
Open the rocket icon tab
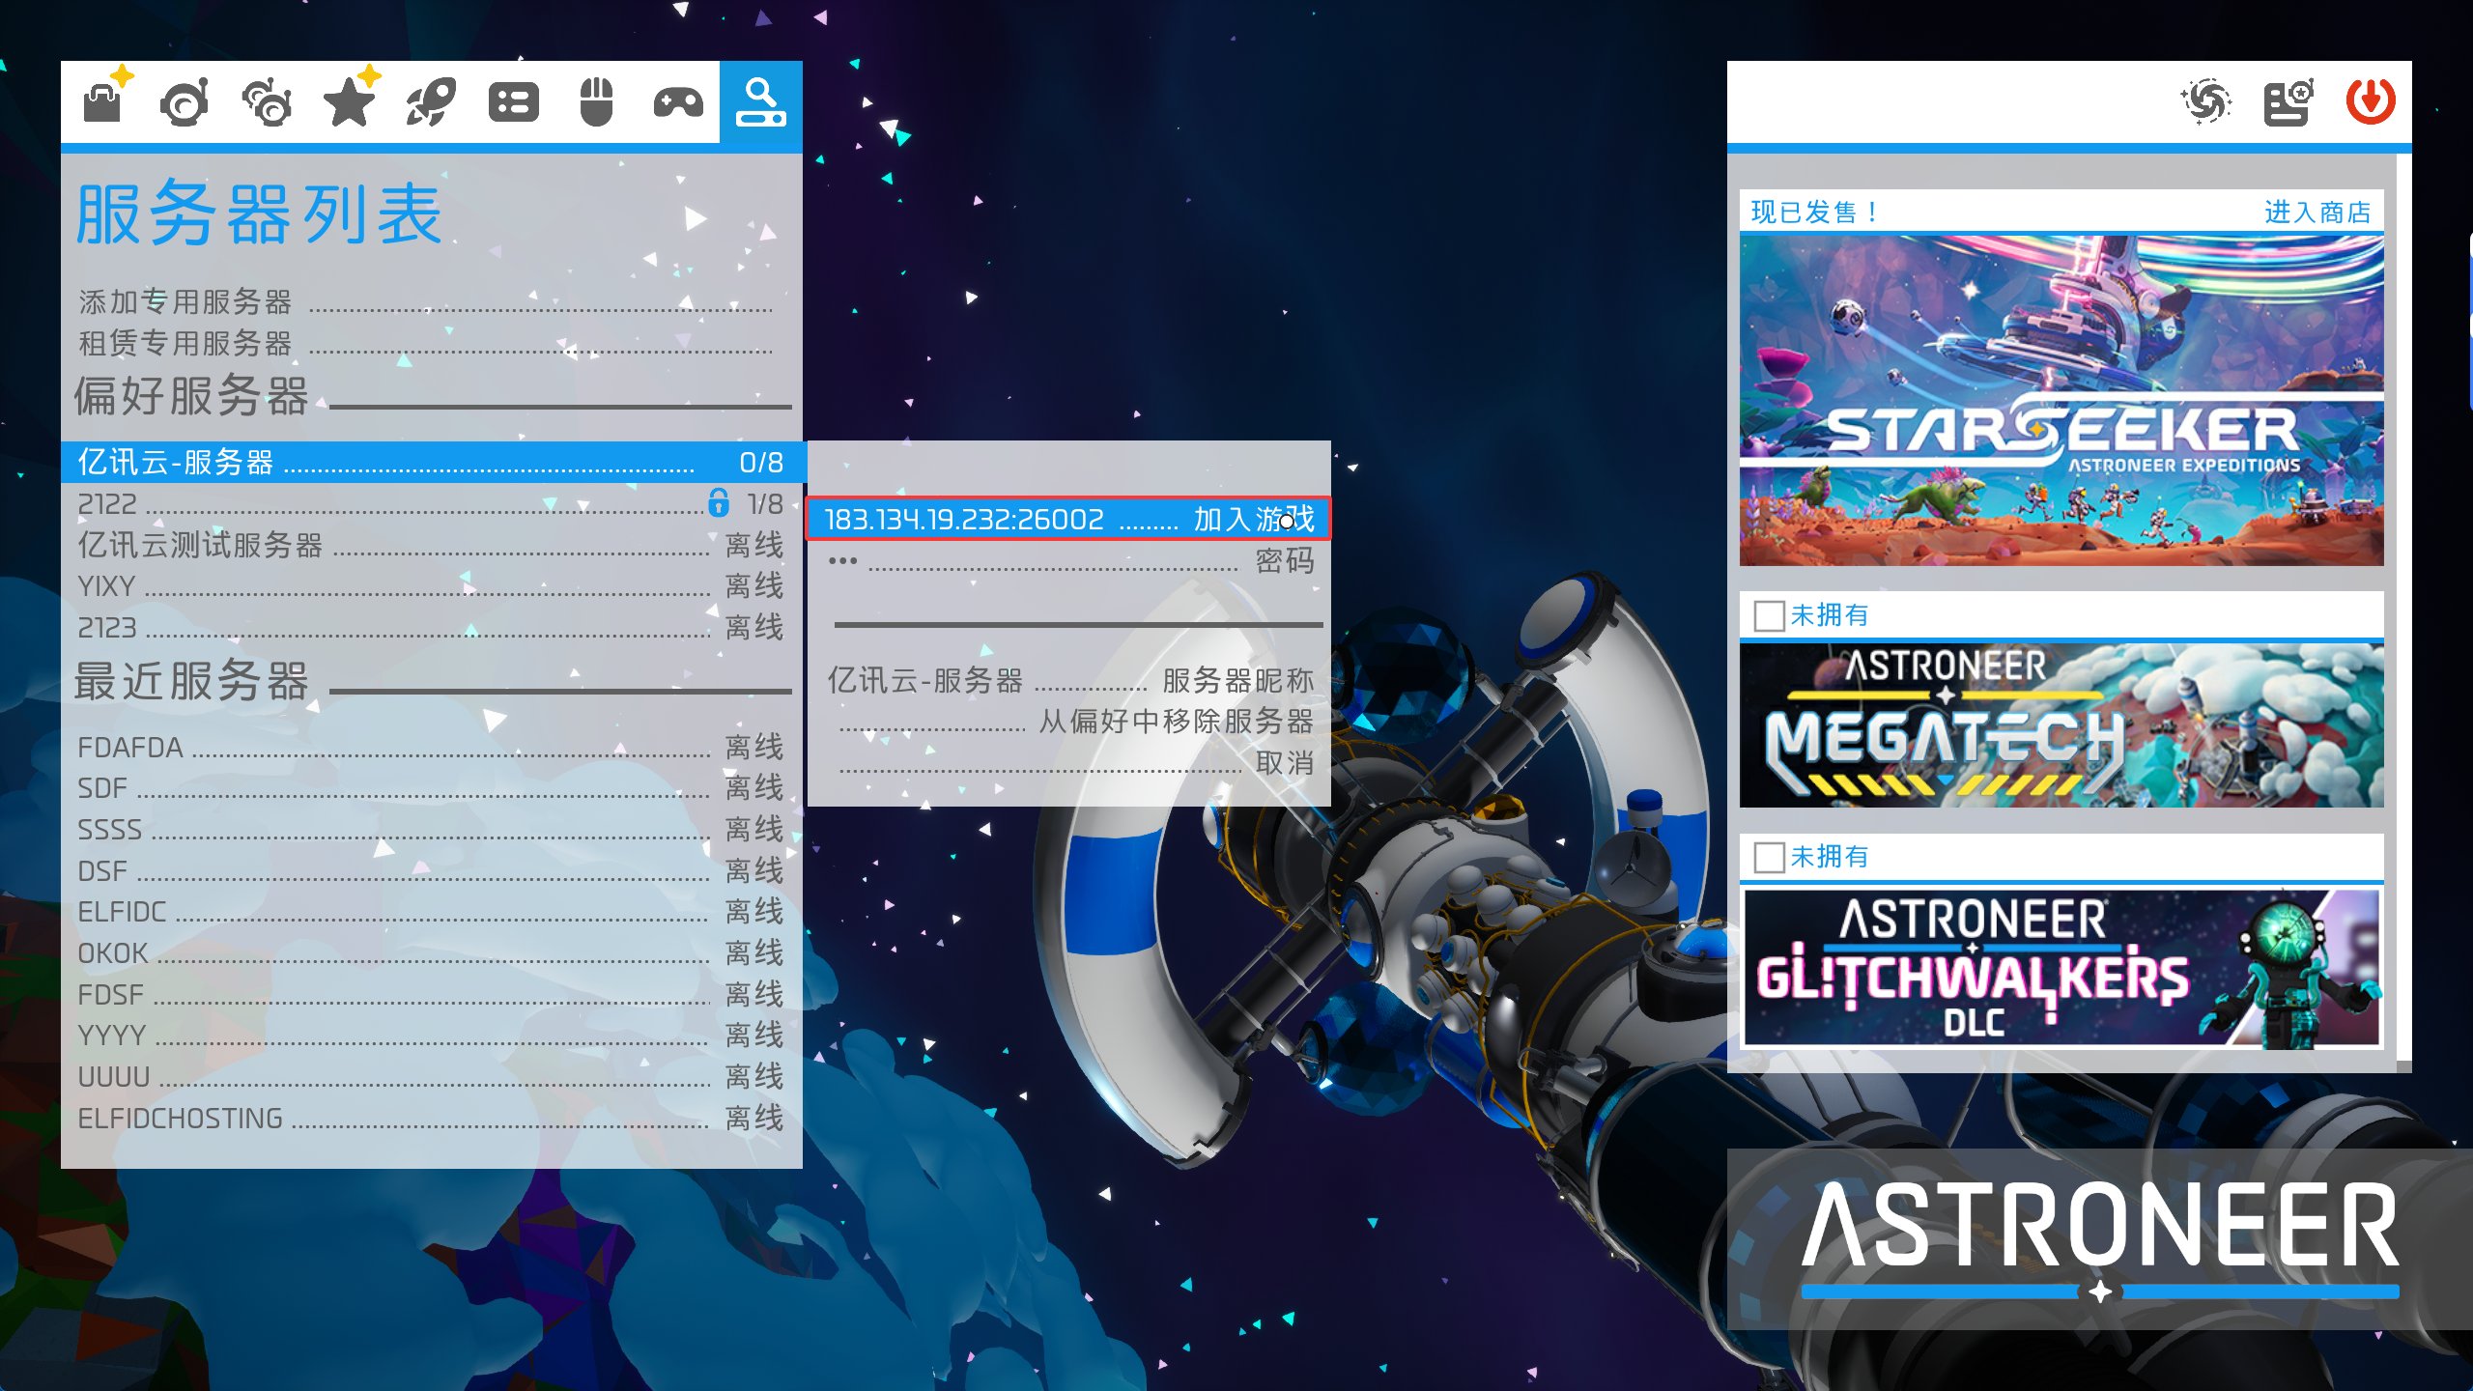click(x=431, y=102)
